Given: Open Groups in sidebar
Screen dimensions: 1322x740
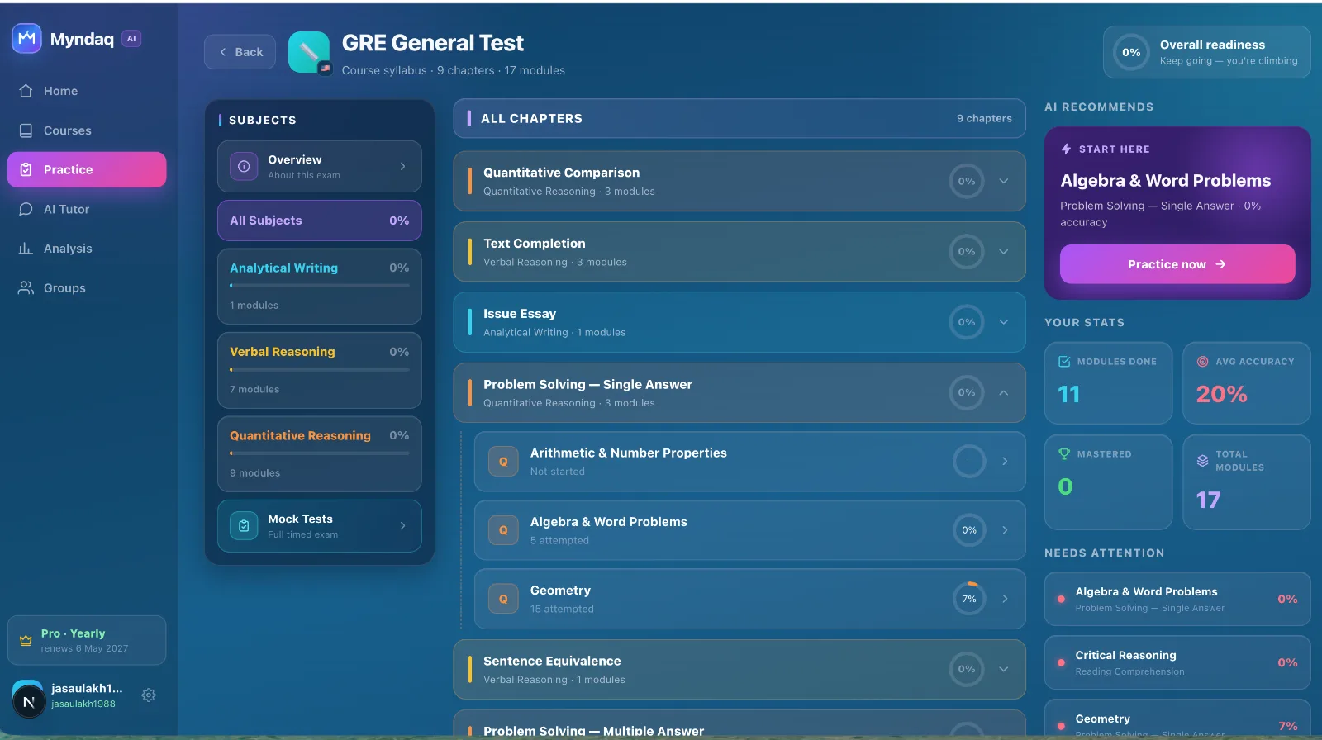Looking at the screenshot, I should (x=87, y=287).
